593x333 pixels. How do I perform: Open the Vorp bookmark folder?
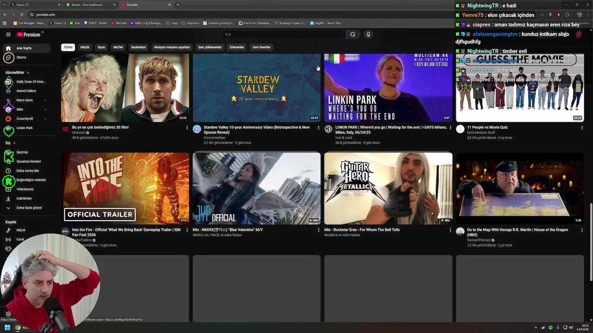172,23
